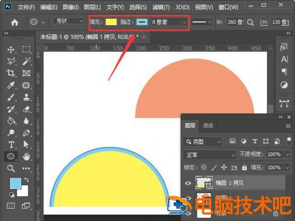Select the Move tool
The height and width of the screenshot is (221, 295).
11,50
